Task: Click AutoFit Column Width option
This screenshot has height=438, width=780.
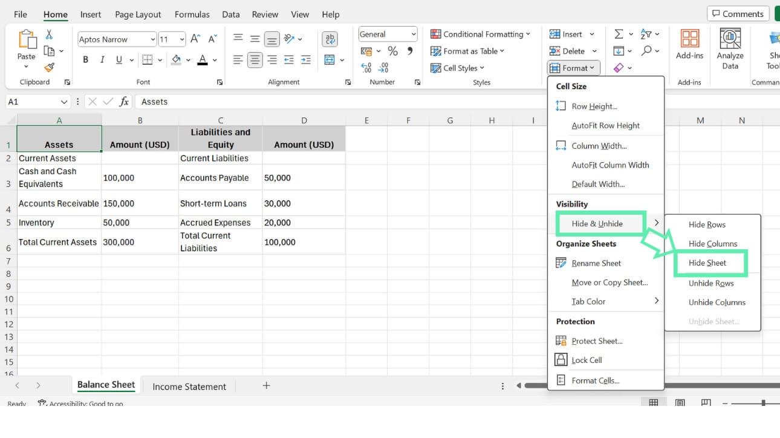Action: (x=611, y=165)
